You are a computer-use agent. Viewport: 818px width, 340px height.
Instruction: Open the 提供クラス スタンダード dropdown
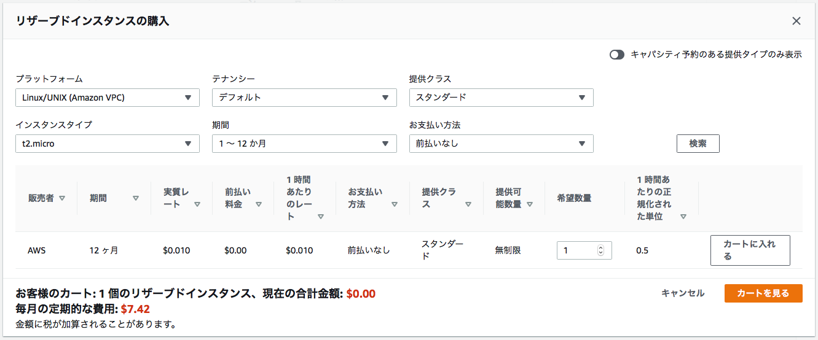pyautogui.click(x=501, y=98)
